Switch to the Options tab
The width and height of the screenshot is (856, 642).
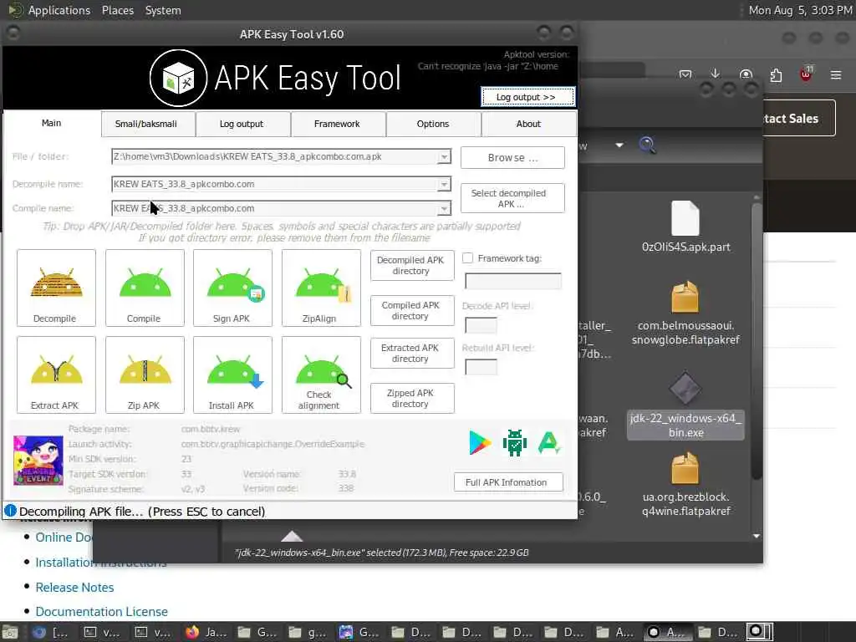[x=433, y=124]
